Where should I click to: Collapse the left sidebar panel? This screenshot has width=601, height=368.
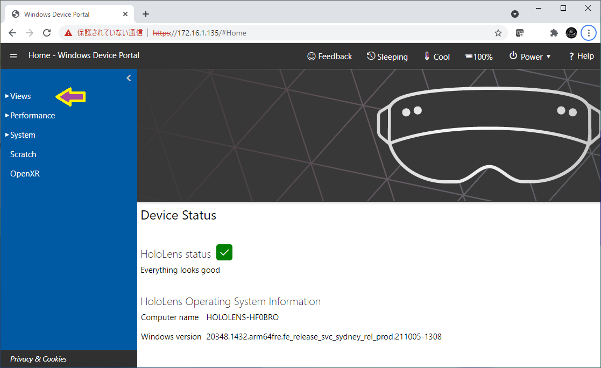(129, 78)
